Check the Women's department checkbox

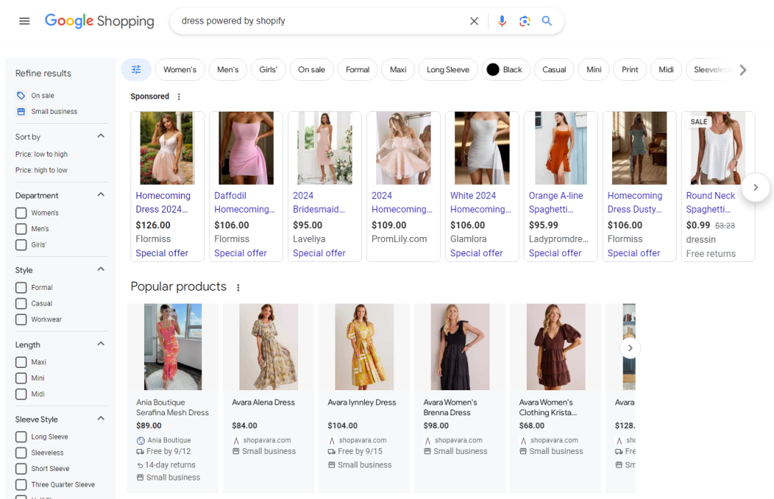click(x=21, y=213)
